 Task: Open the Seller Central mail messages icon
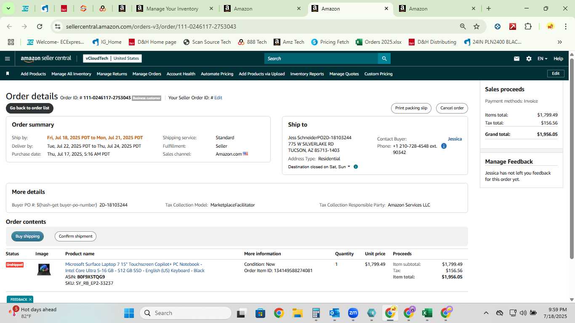coord(516,58)
